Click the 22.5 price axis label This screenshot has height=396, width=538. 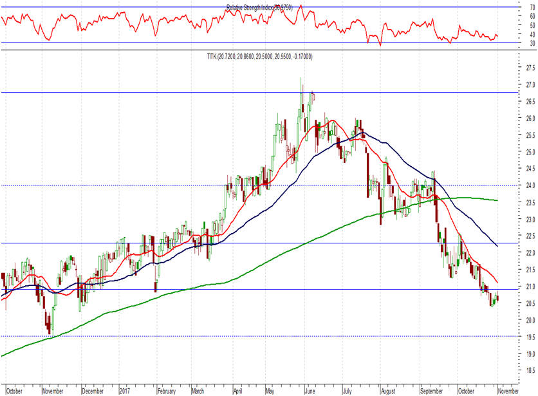click(x=530, y=236)
